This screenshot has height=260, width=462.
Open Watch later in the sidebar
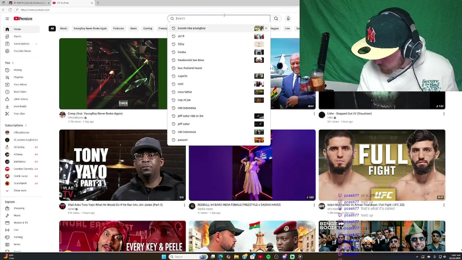(x=22, y=92)
